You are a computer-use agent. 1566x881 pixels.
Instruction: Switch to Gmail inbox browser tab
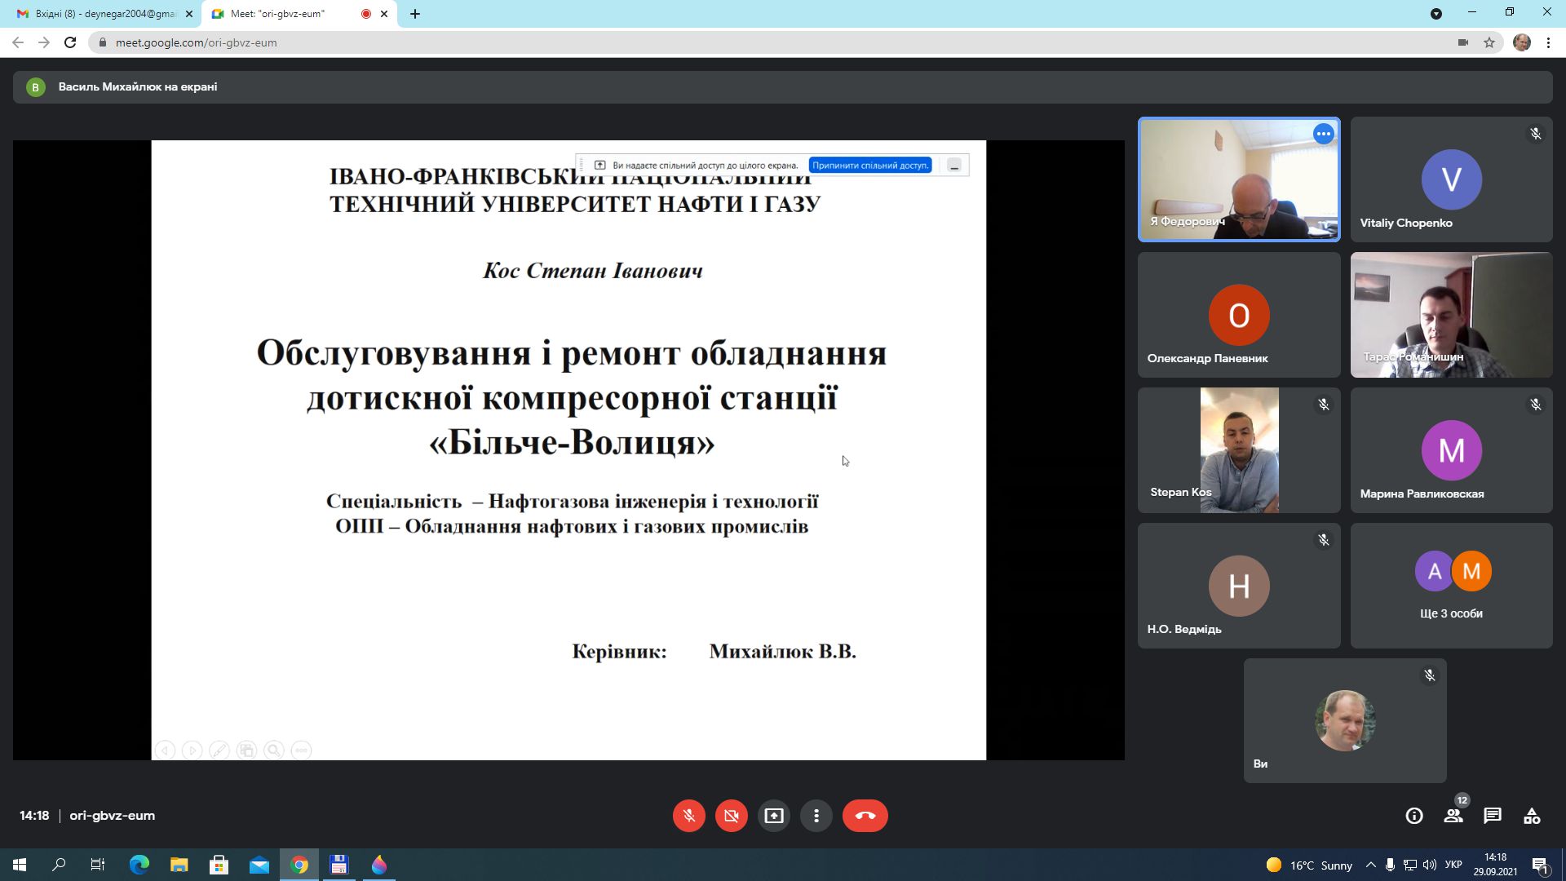click(104, 14)
